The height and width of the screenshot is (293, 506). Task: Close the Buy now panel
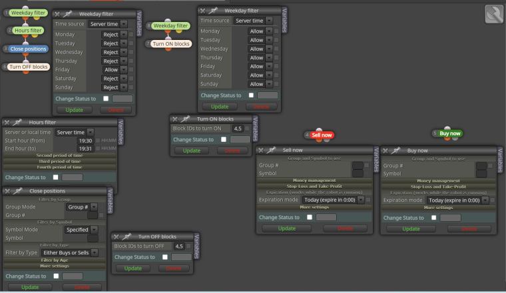[385, 150]
